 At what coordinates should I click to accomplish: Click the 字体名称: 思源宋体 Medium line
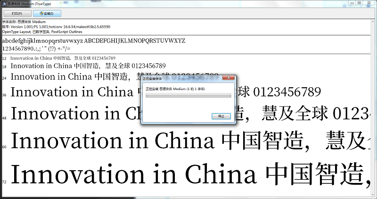click(24, 22)
